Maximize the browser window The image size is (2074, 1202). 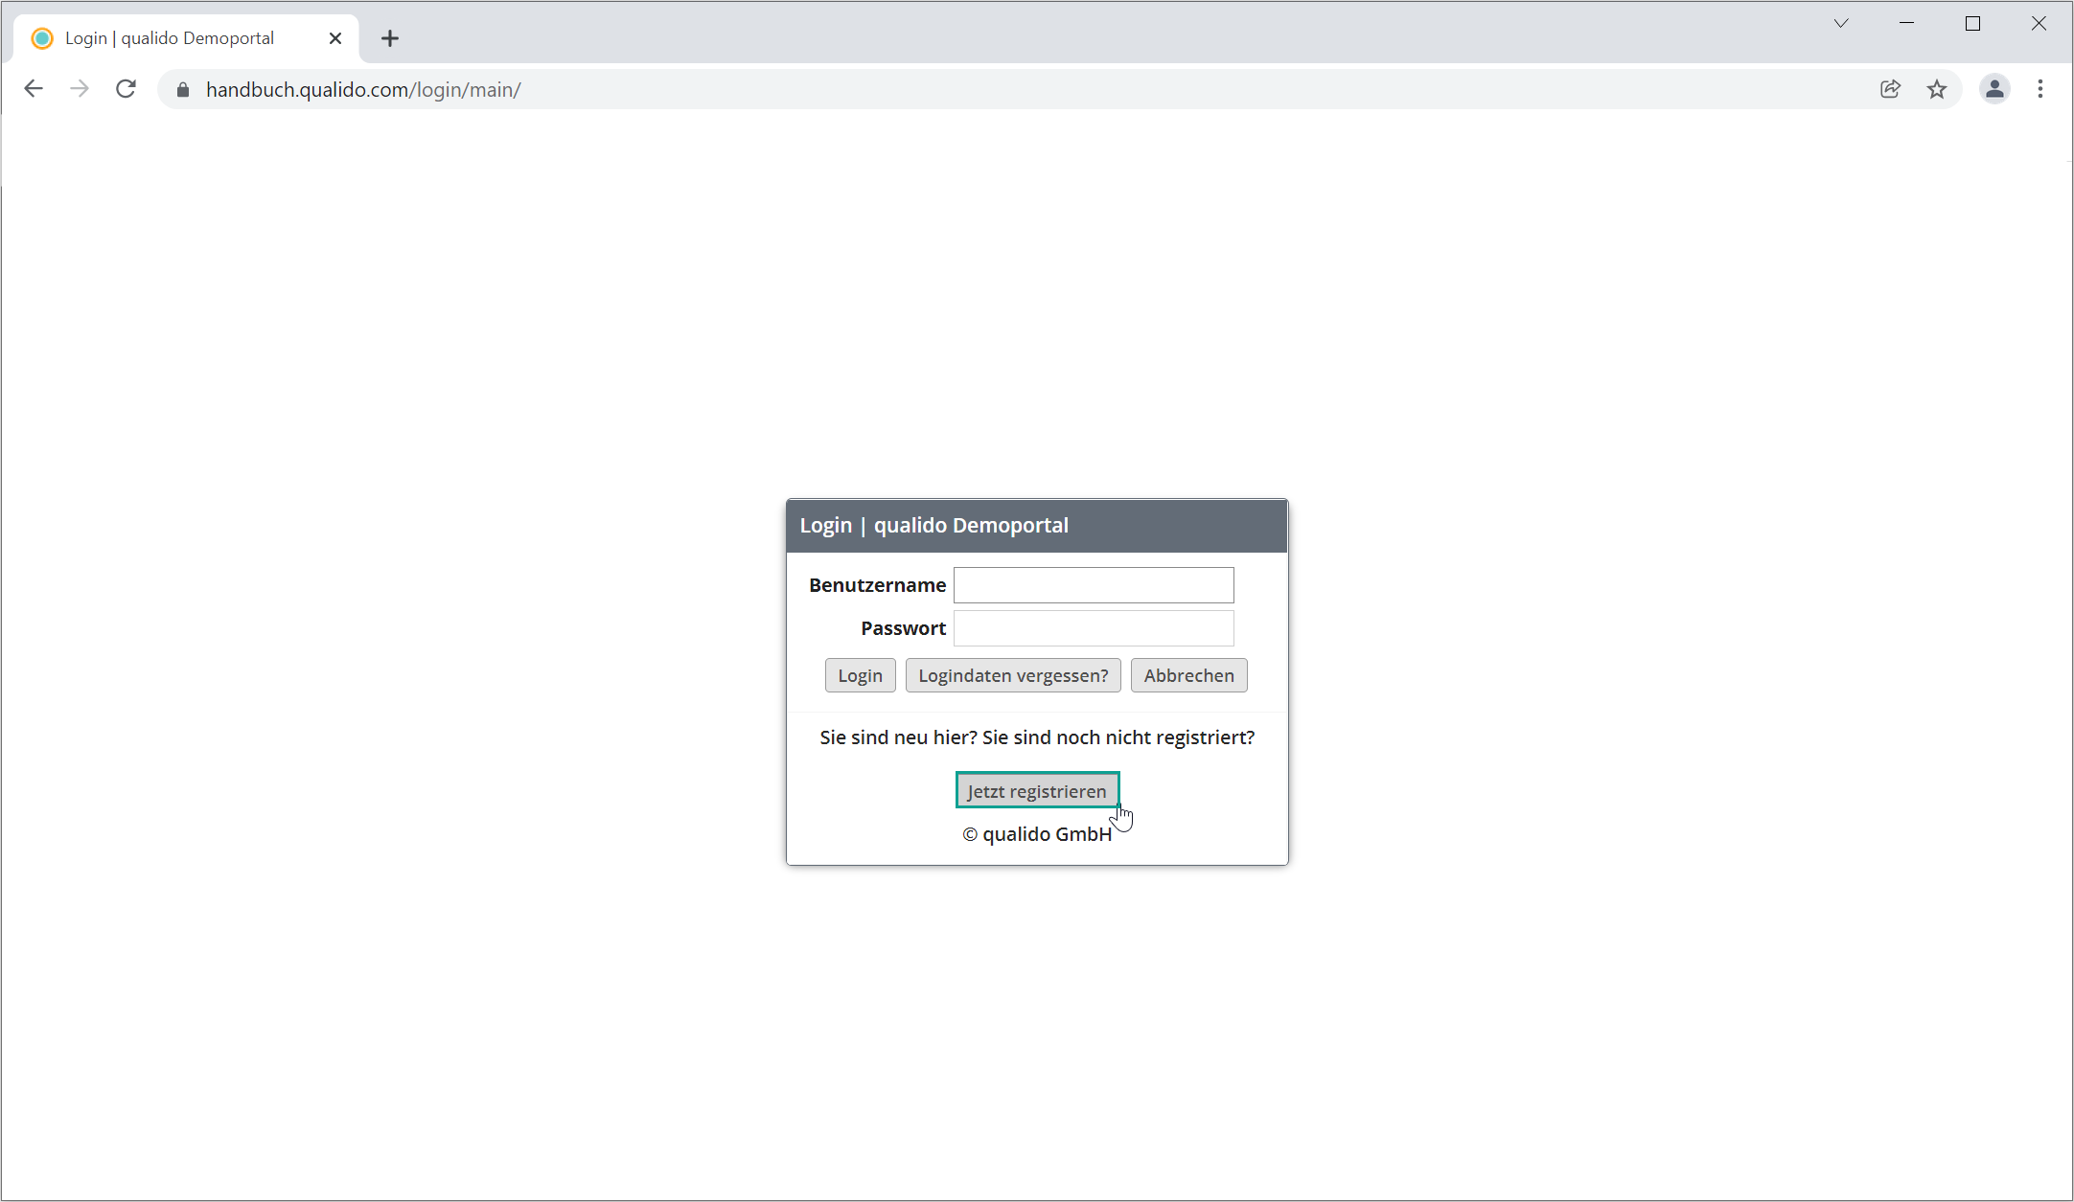coord(1972,23)
